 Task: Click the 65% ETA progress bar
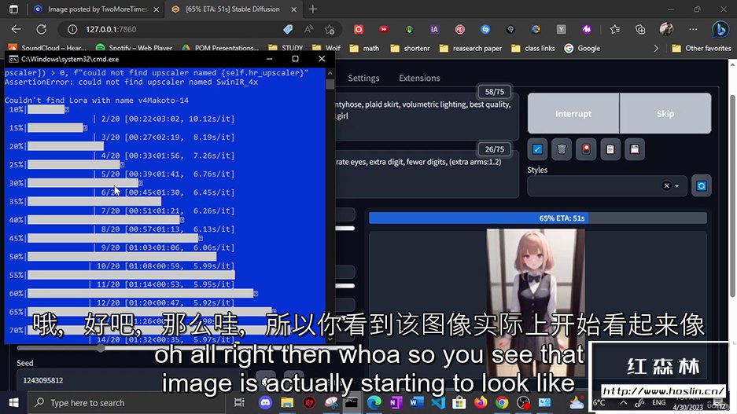(x=538, y=218)
